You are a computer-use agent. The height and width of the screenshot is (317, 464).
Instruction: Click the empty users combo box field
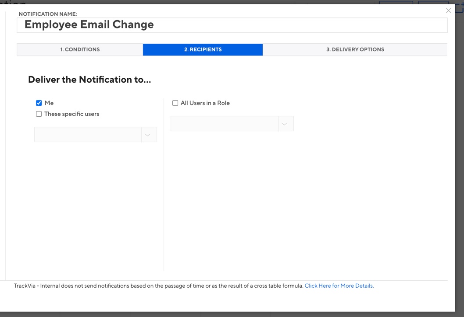(x=87, y=134)
